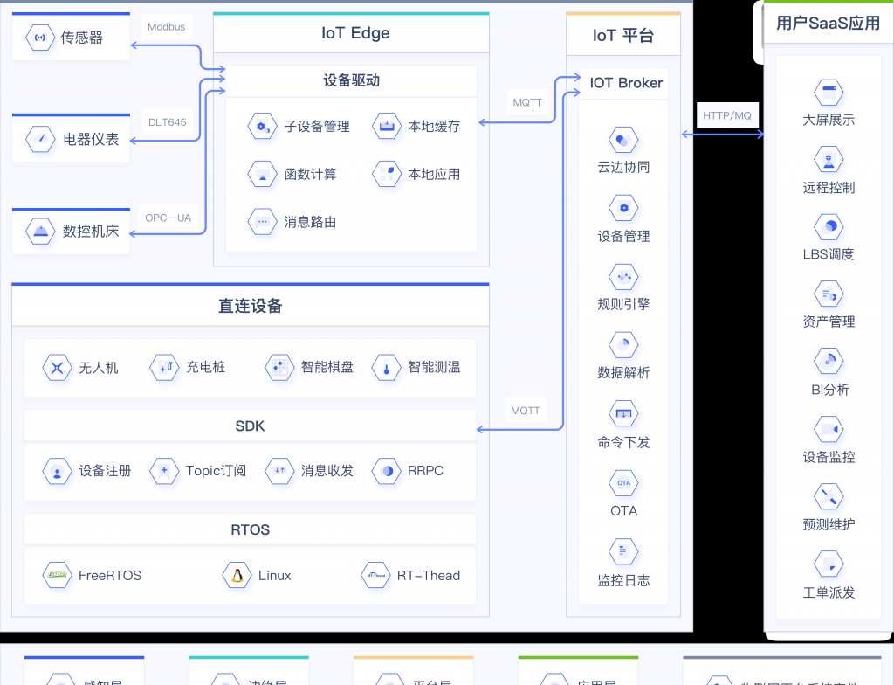Click the FreeRTOS text label
Image resolution: width=894 pixels, height=685 pixels.
click(x=110, y=576)
